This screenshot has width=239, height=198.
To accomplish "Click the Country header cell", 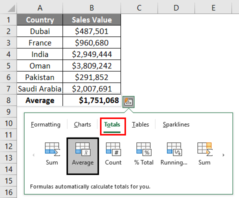I will (x=40, y=19).
